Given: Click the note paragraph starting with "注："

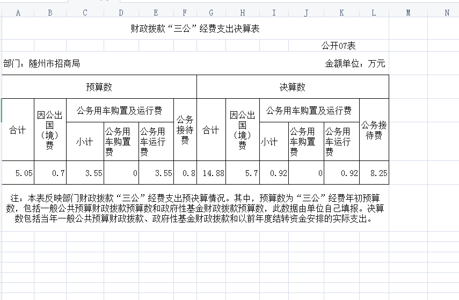Looking at the screenshot, I should tap(195, 208).
